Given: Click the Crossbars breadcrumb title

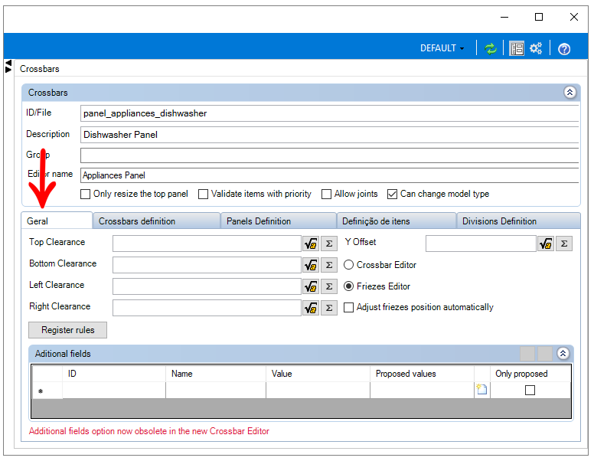Looking at the screenshot, I should tap(40, 69).
